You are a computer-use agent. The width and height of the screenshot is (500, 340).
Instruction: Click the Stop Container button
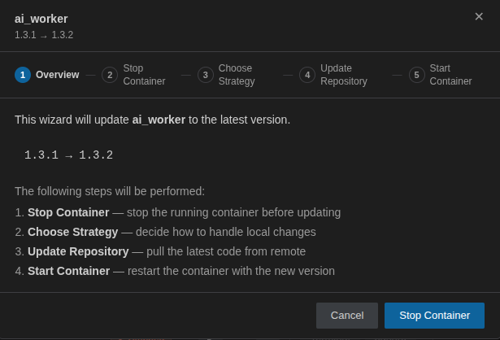434,316
